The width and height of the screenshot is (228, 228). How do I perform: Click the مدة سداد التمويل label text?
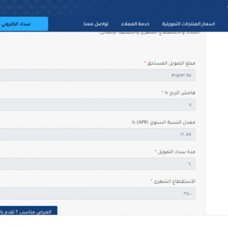click(177, 152)
